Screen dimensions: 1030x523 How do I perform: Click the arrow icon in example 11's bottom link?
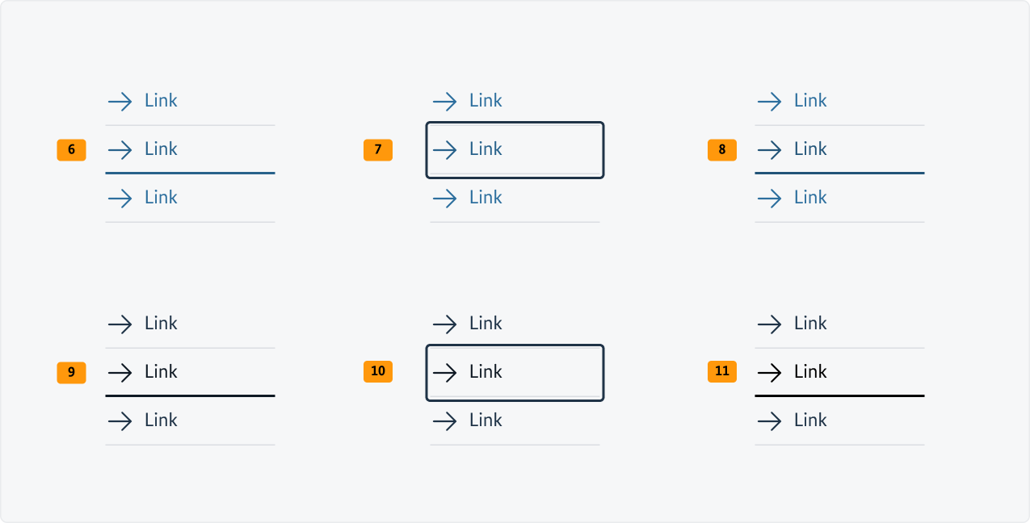[769, 420]
